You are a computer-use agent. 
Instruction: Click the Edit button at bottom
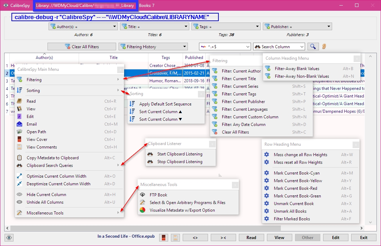coord(336,237)
